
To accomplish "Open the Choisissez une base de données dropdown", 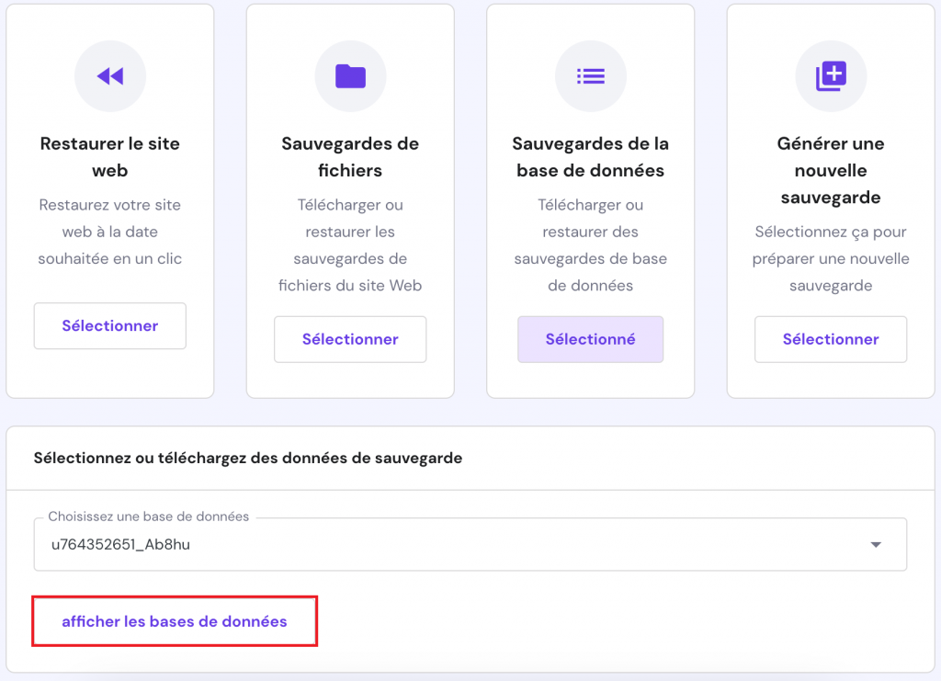I will click(x=470, y=544).
